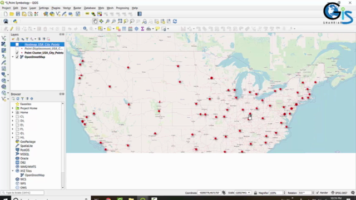The image size is (356, 200).
Task: Open the Processing Toolbox gear icon
Action: click(x=136, y=29)
